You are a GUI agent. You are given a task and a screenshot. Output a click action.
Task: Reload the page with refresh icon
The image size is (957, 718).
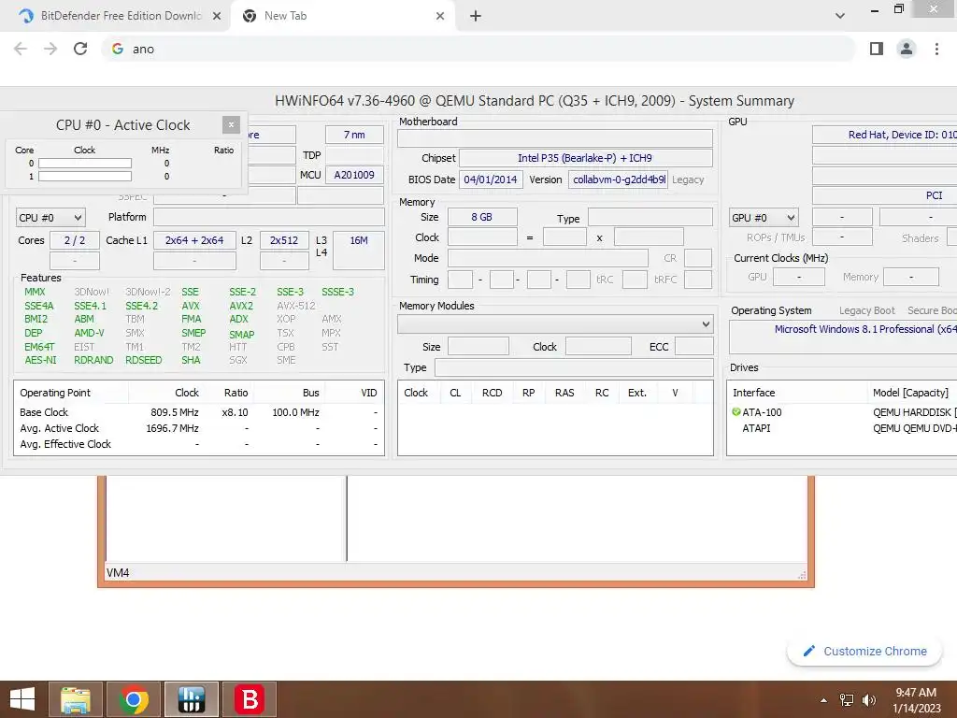point(80,49)
